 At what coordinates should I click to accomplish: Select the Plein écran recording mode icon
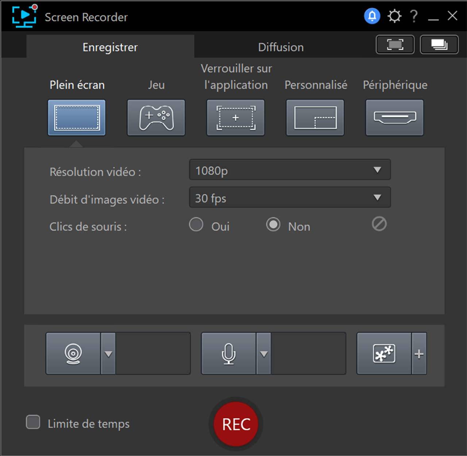click(77, 118)
